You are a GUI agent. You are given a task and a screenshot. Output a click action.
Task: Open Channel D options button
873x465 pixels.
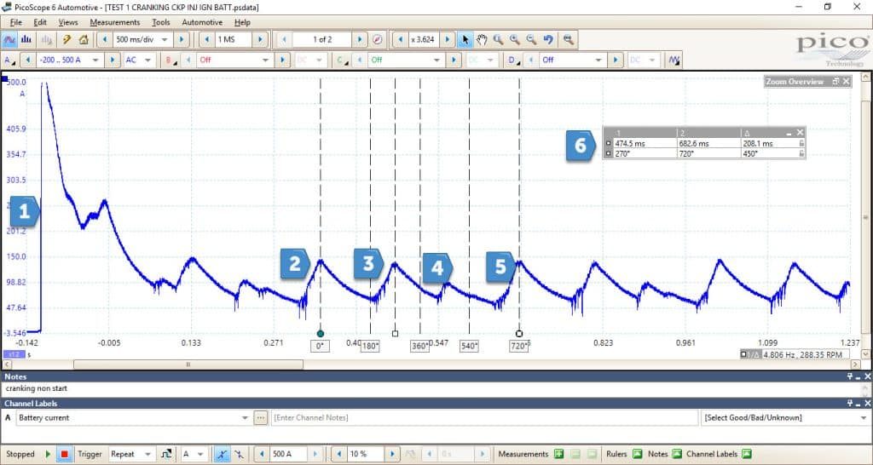pyautogui.click(x=512, y=60)
